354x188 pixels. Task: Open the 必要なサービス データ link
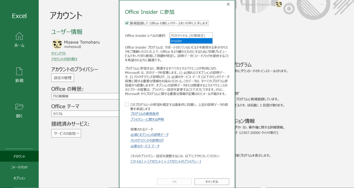145,146
